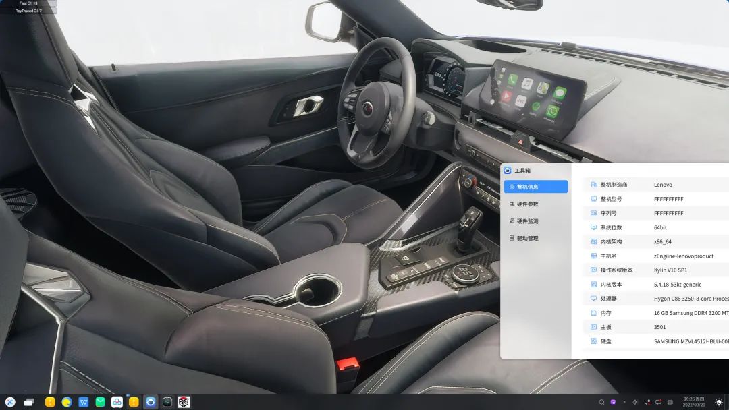Open taskbar search magnifier
729x410 pixels.
tap(601, 402)
